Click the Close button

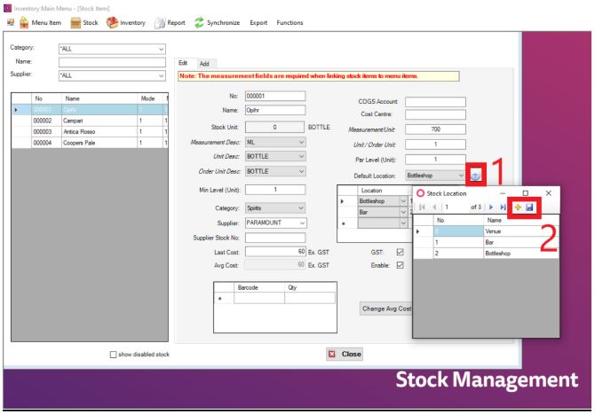pyautogui.click(x=345, y=354)
